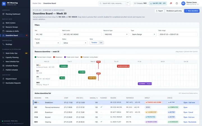Click Open · Cancel link in J131 row
The height and width of the screenshot is (126, 202).
tap(188, 112)
